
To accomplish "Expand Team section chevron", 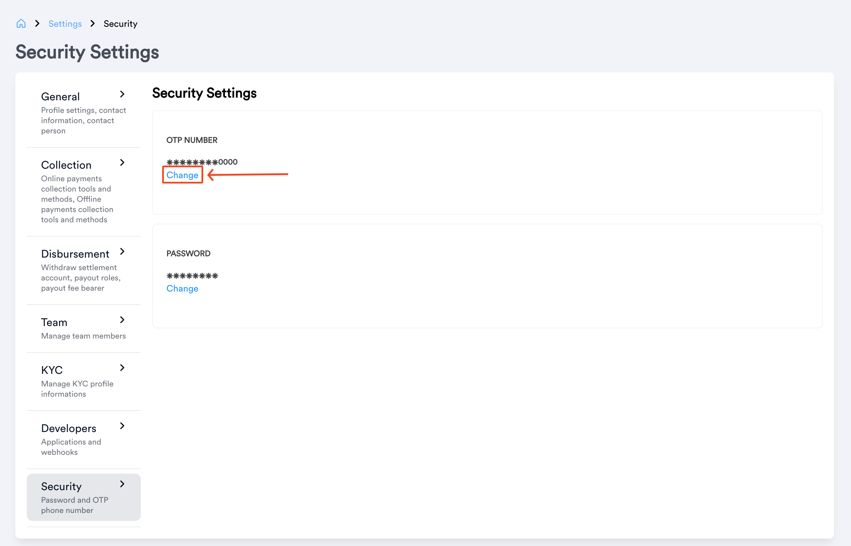I will point(122,320).
